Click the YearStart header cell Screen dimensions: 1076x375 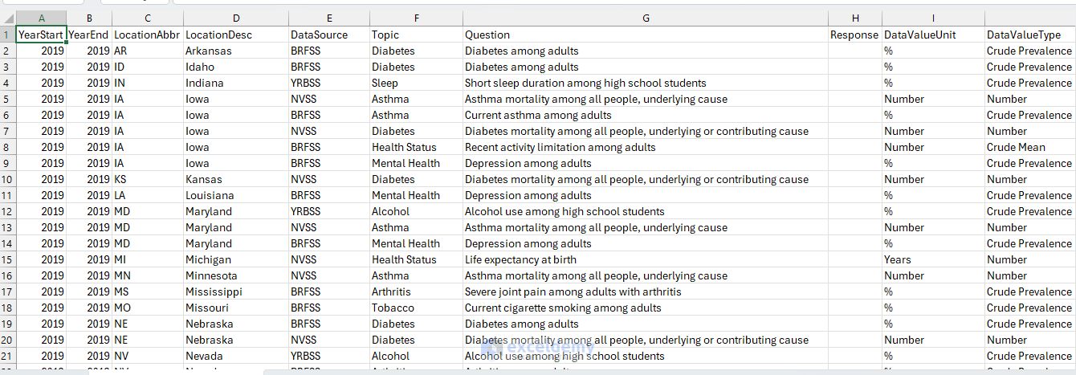[x=41, y=35]
